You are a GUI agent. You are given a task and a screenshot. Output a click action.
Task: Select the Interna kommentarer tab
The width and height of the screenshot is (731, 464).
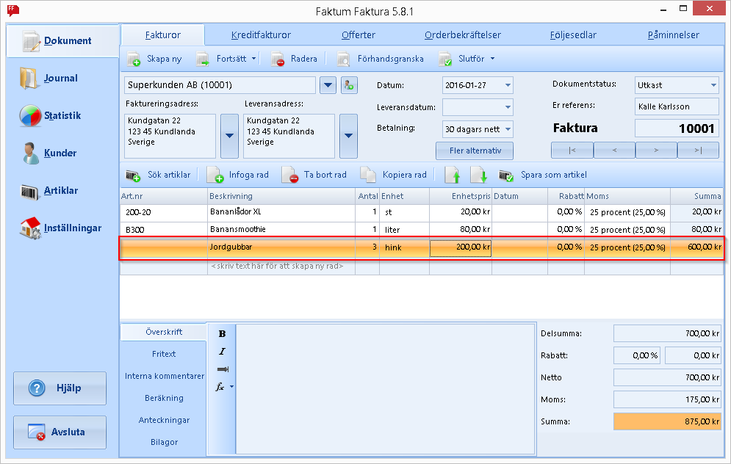(x=164, y=376)
